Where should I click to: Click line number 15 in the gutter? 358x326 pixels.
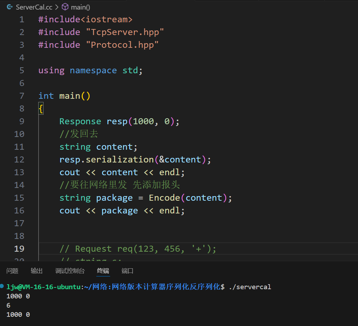[x=19, y=198]
